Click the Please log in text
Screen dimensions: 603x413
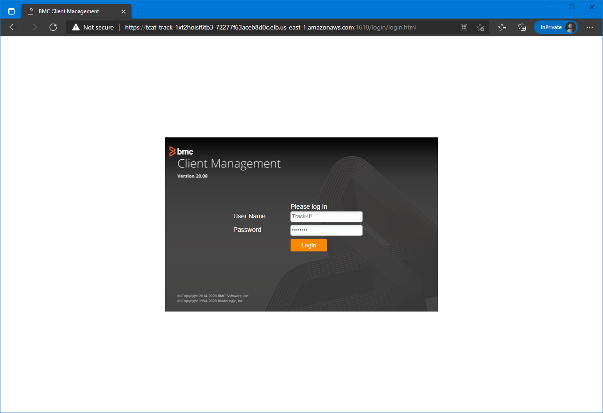tap(309, 206)
